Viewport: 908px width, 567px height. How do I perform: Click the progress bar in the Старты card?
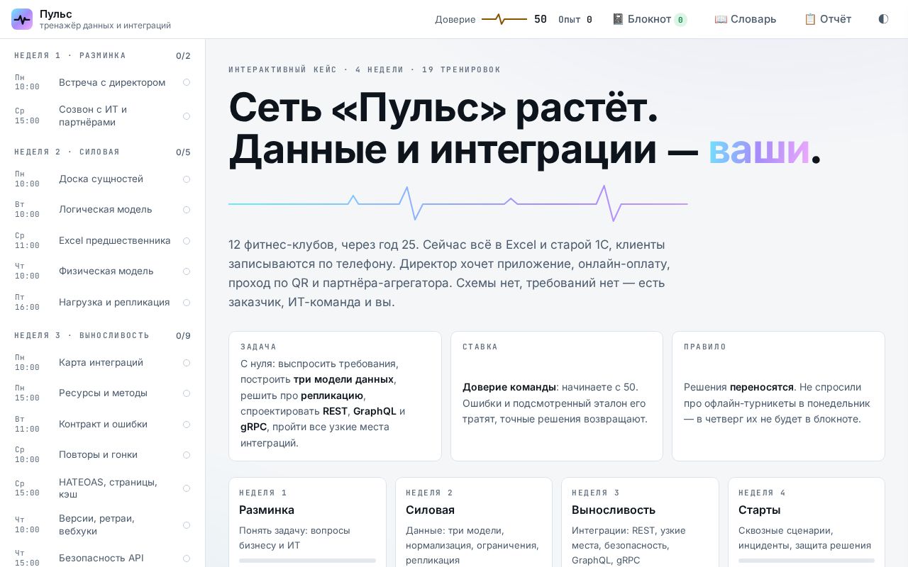coord(807,561)
